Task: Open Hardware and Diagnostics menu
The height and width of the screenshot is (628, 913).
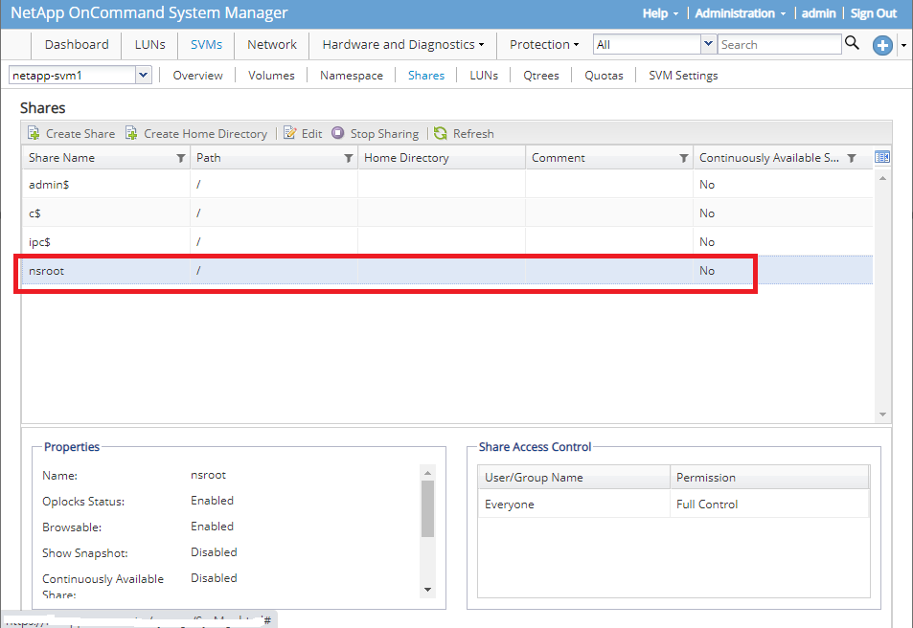Action: click(x=402, y=45)
